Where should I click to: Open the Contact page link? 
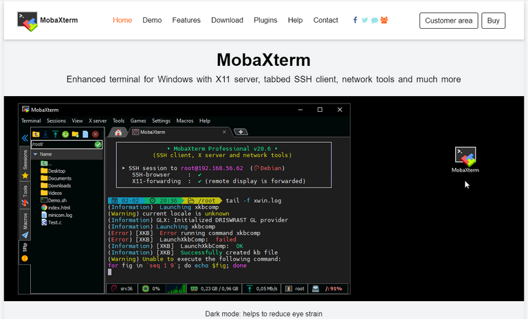(326, 20)
